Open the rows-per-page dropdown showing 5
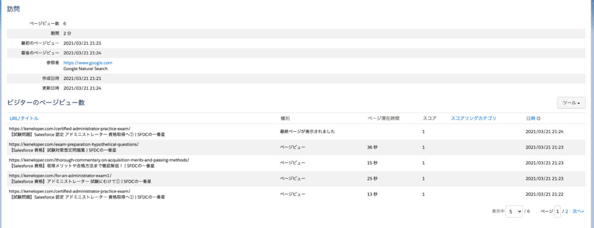Image resolution: width=594 pixels, height=228 pixels. pyautogui.click(x=514, y=211)
